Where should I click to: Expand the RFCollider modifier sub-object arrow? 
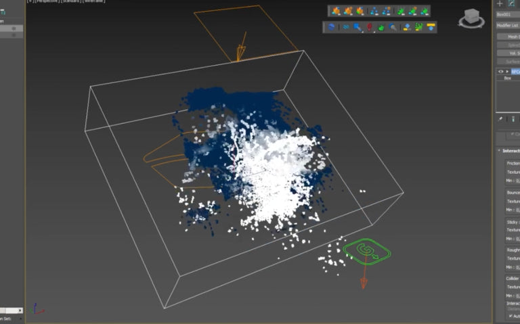click(507, 72)
